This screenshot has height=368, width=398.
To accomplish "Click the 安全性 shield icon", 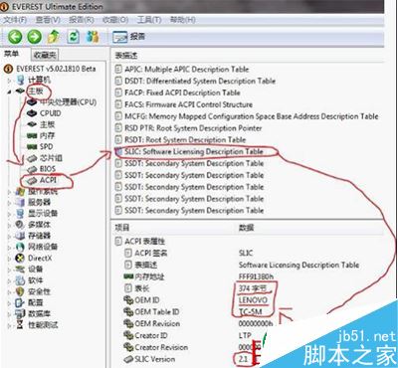I will click(x=21, y=291).
